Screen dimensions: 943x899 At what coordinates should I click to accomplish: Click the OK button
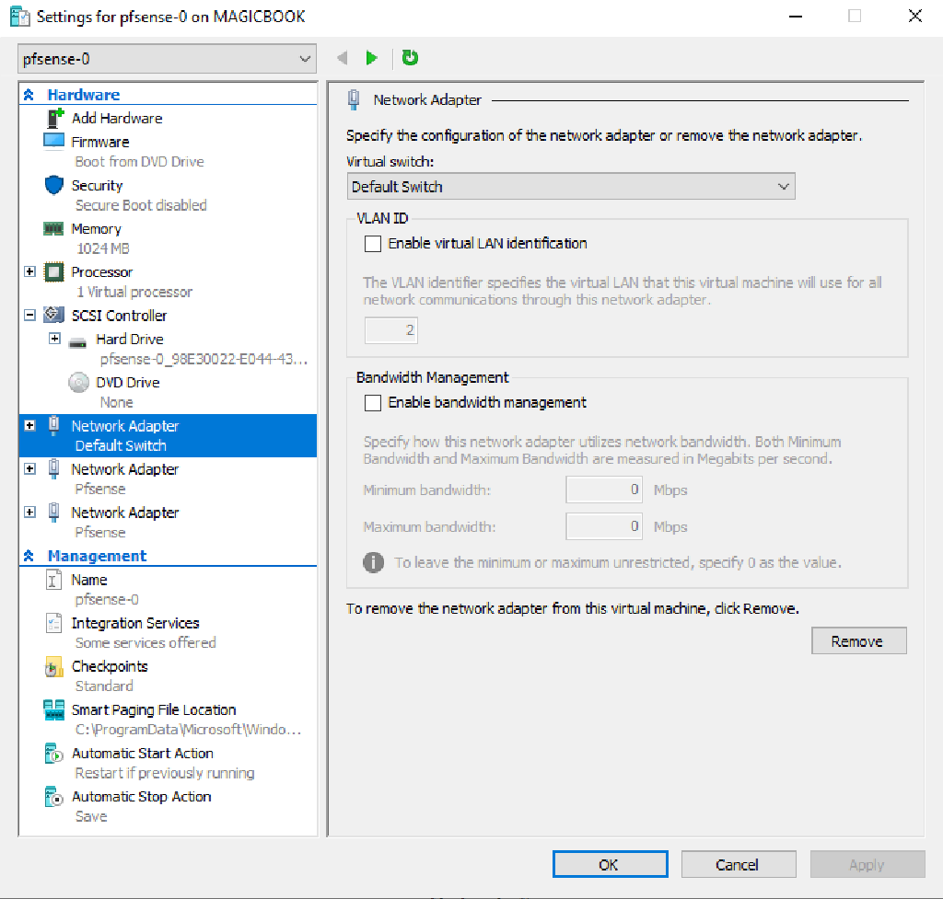click(610, 864)
